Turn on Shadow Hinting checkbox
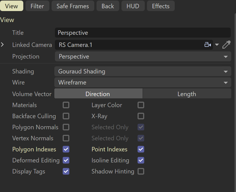 [141, 171]
